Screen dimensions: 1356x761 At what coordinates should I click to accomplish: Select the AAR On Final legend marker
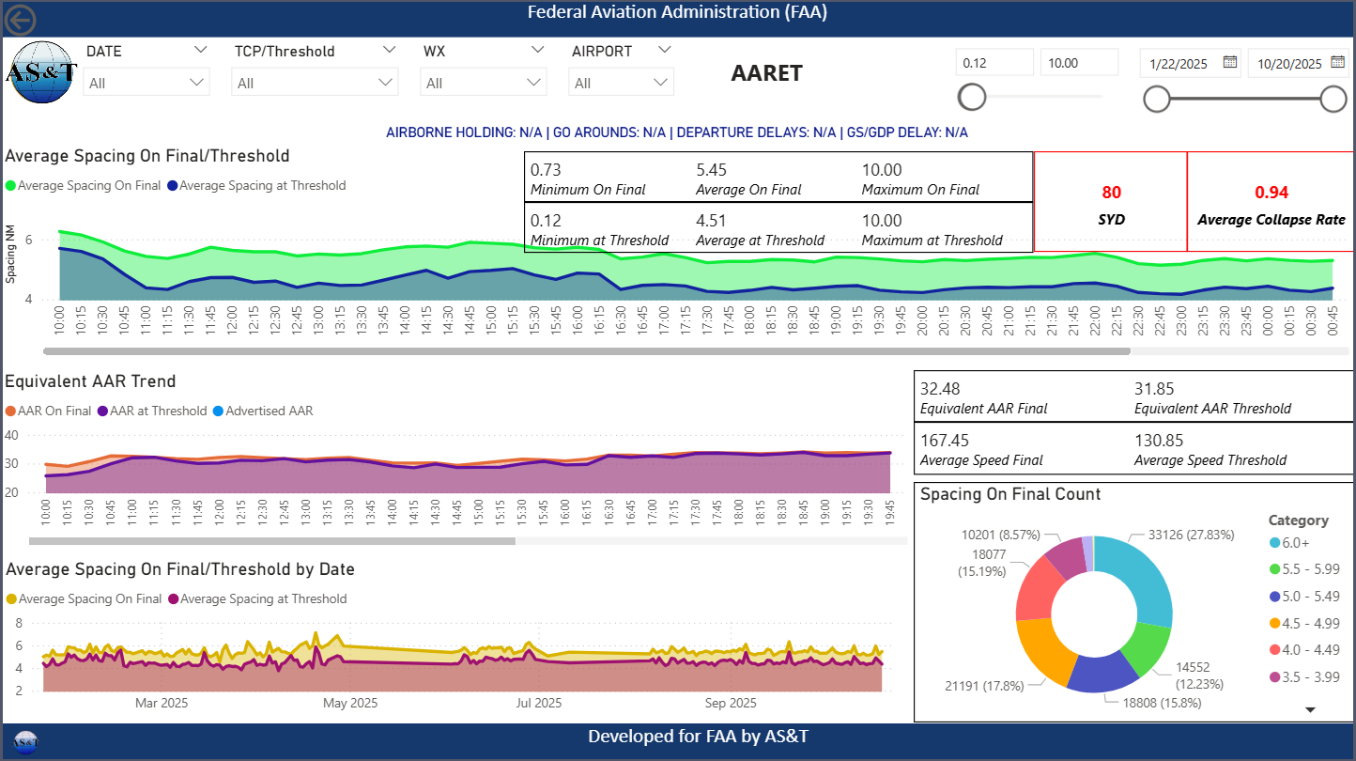click(10, 411)
